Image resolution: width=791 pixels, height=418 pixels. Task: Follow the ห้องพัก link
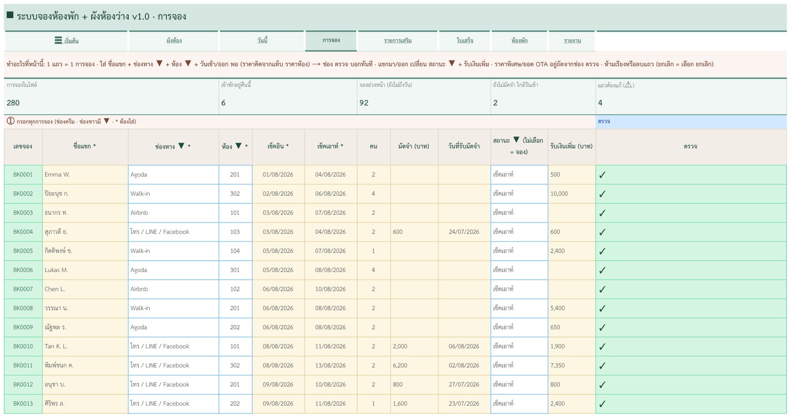[519, 41]
